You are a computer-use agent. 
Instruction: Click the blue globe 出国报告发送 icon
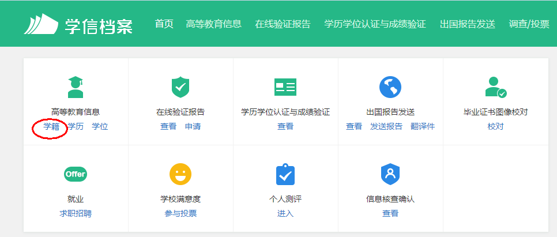(390, 87)
